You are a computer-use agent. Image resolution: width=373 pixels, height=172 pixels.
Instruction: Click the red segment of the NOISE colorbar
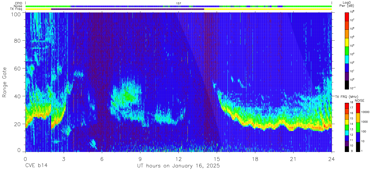[x=358, y=108]
